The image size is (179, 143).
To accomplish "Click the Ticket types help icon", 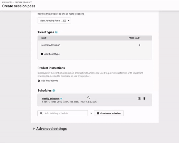I will pos(56,32).
